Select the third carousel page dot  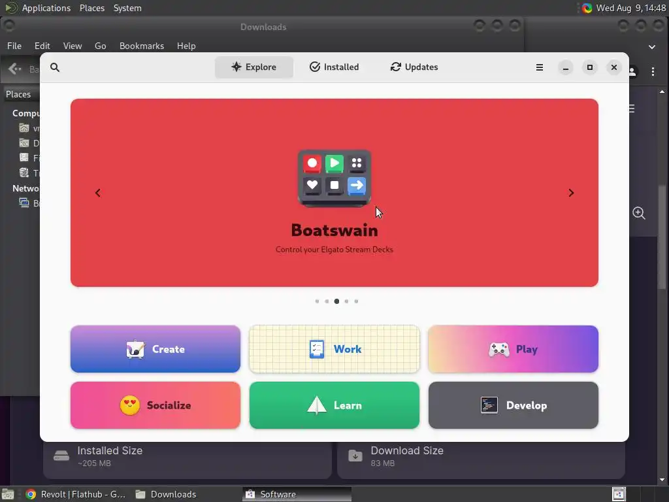(336, 301)
